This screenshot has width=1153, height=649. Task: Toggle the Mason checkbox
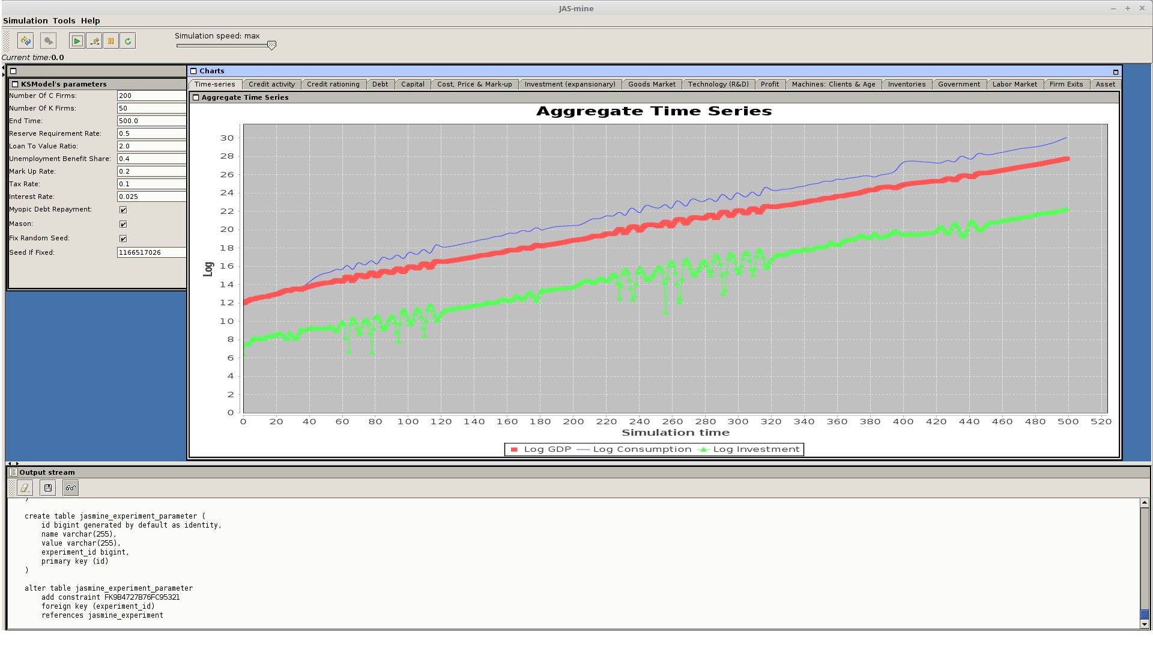(123, 224)
